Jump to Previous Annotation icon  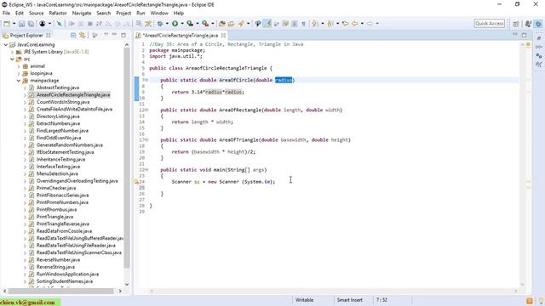[x=330, y=24]
